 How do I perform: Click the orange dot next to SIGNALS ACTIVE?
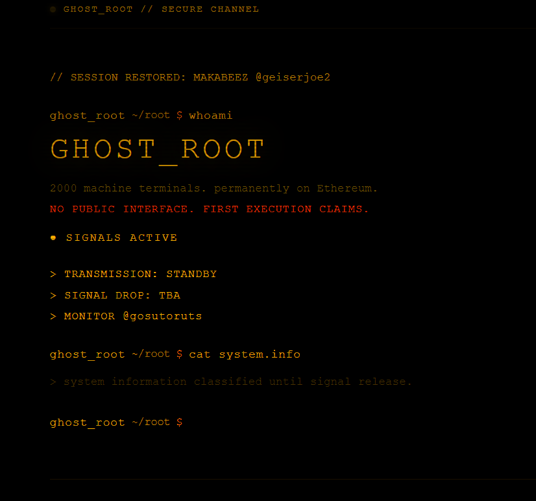[53, 238]
